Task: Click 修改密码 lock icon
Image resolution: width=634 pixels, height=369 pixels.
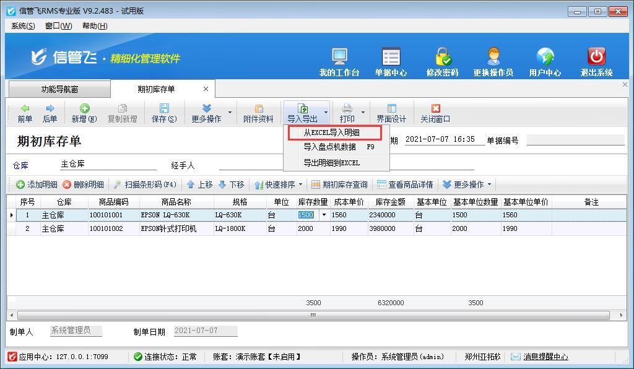Action: [x=442, y=57]
